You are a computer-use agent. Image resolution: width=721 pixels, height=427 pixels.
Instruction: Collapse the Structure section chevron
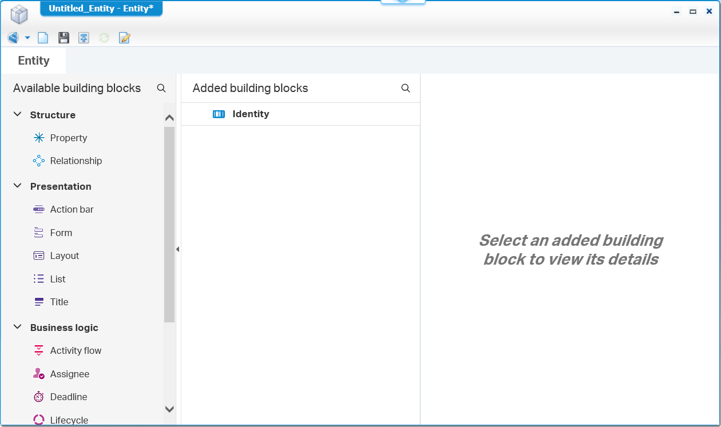tap(18, 114)
